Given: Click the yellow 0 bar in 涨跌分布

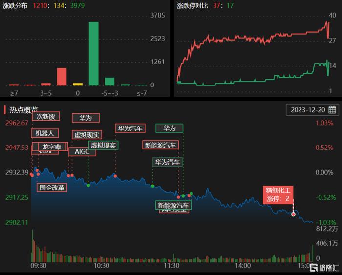Looking at the screenshot, I should coord(78,84).
